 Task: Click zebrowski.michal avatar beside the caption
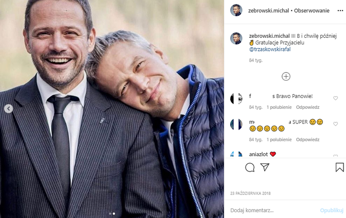236,38
